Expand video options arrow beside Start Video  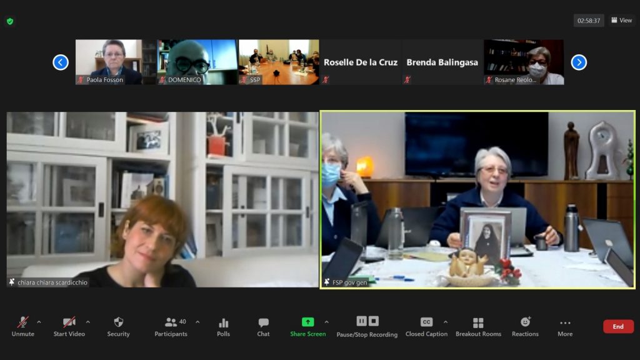(x=87, y=322)
